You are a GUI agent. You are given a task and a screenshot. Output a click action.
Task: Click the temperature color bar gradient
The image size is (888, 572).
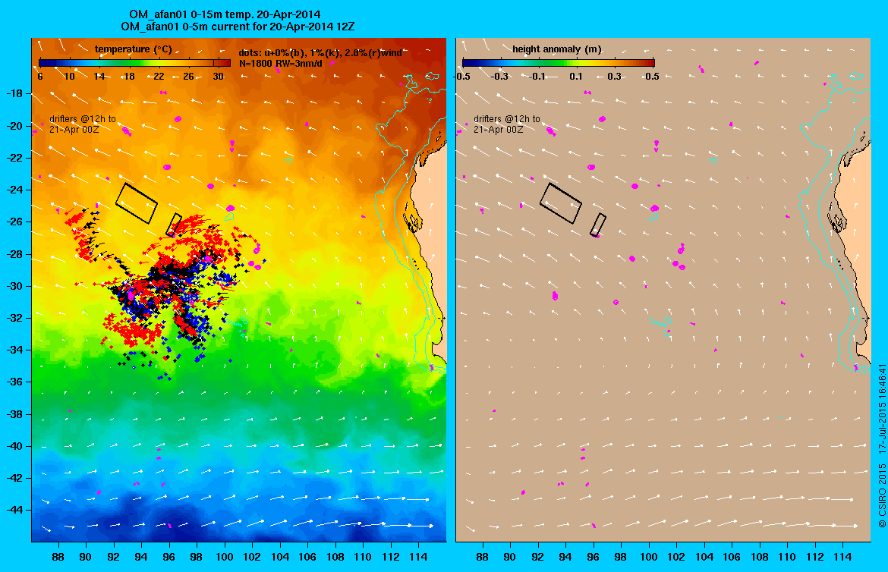click(x=135, y=63)
